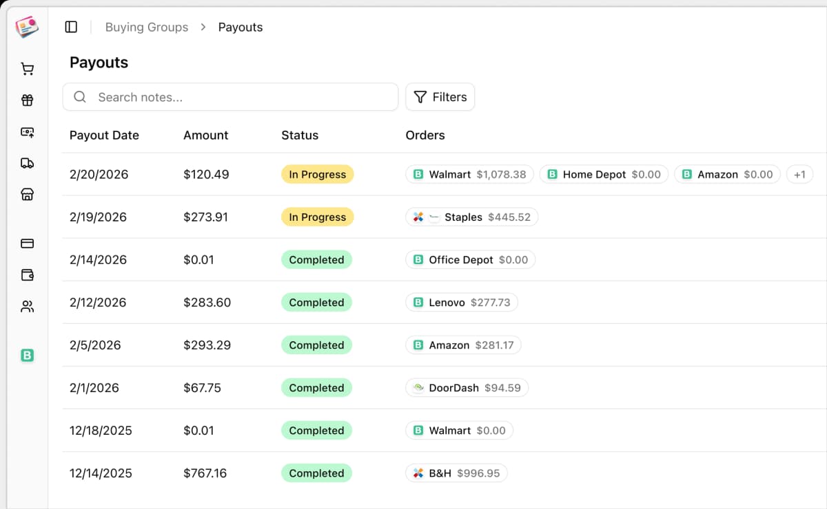Click the gift box sidebar icon

tap(27, 100)
